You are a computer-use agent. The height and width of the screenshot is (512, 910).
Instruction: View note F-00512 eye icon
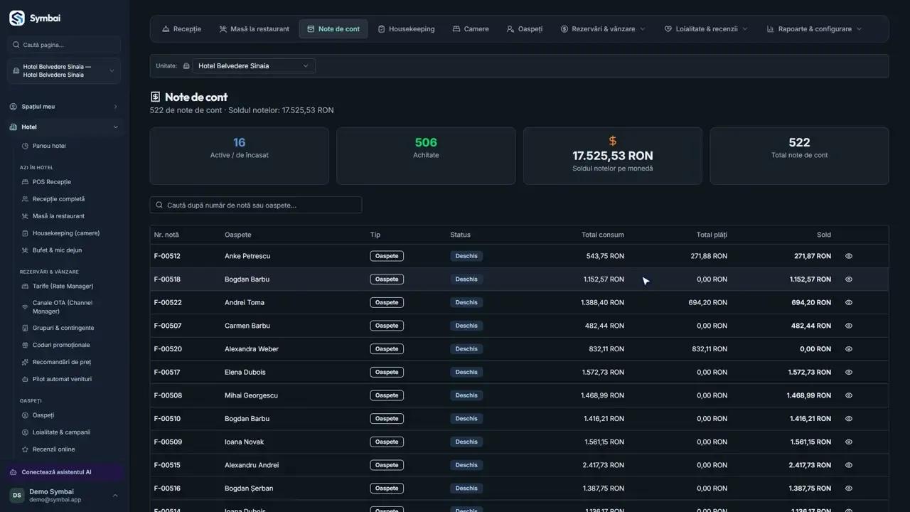click(x=849, y=256)
